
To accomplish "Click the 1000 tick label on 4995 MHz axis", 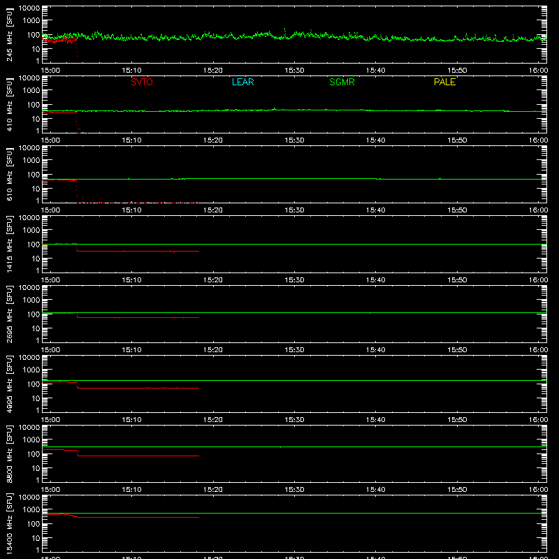I will (x=31, y=370).
